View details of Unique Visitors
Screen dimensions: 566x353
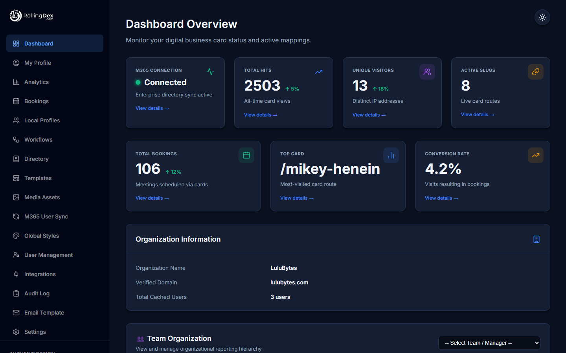pos(369,115)
